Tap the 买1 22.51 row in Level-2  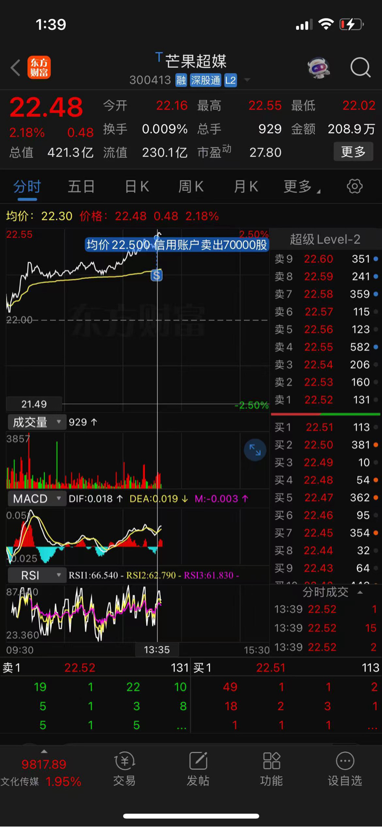[326, 427]
